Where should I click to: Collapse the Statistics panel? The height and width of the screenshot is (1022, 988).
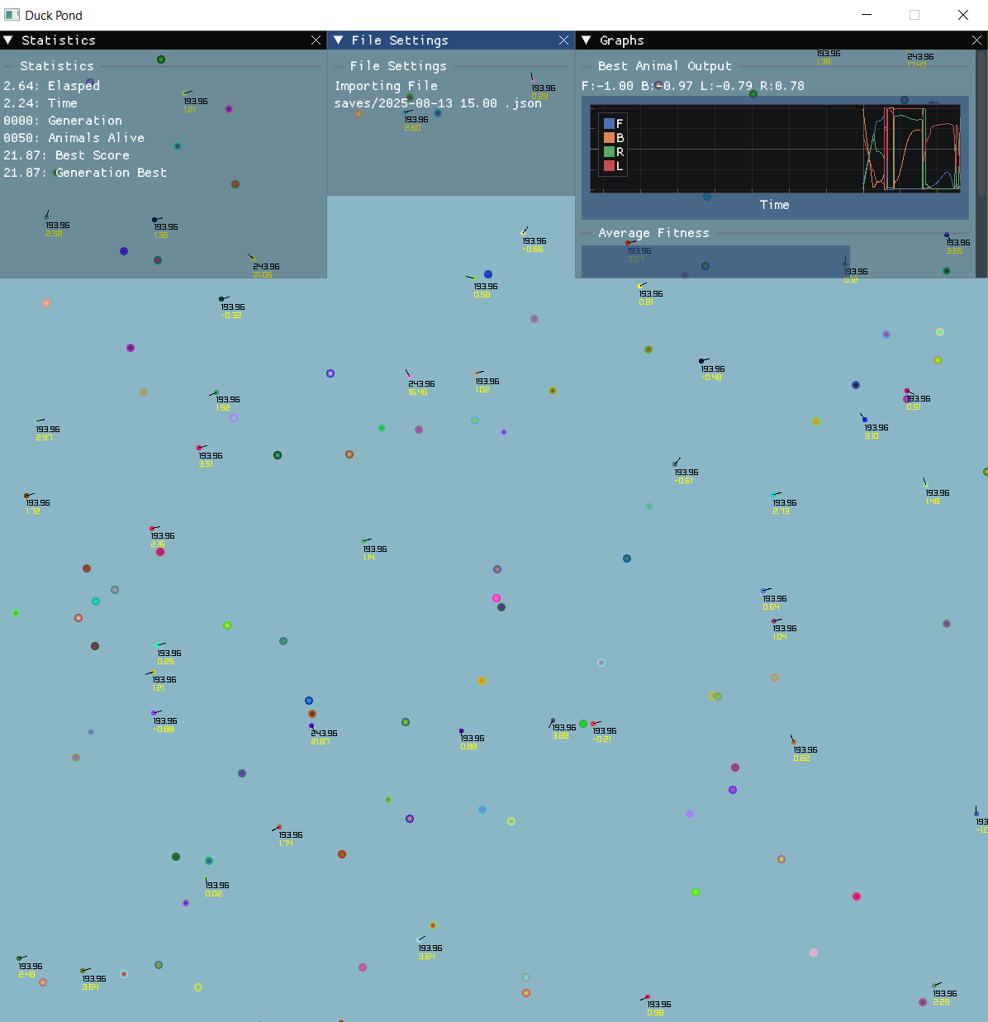tap(7, 40)
